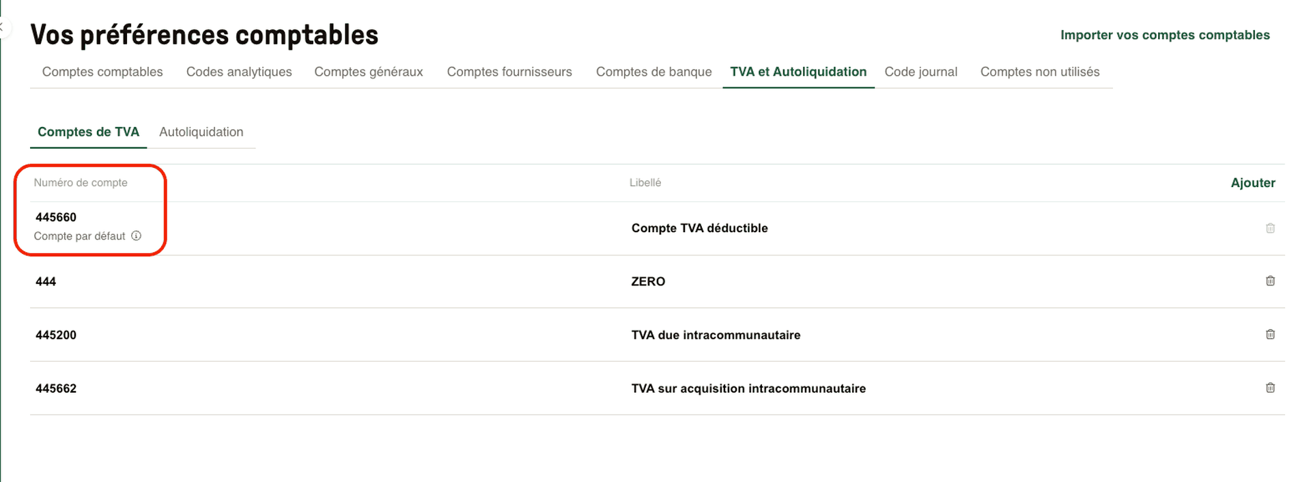1311x482 pixels.
Task: Click Ajouter to add a TVA account
Action: coord(1253,182)
